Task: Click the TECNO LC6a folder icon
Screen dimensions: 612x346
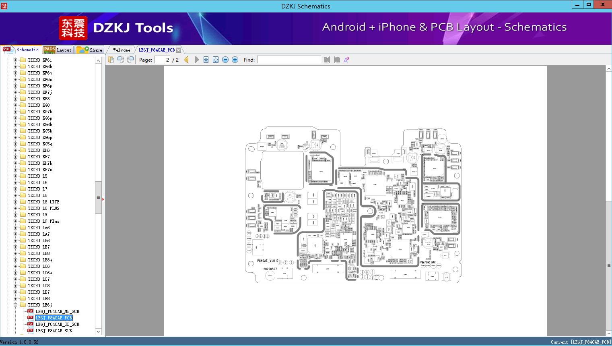Action: coord(23,273)
